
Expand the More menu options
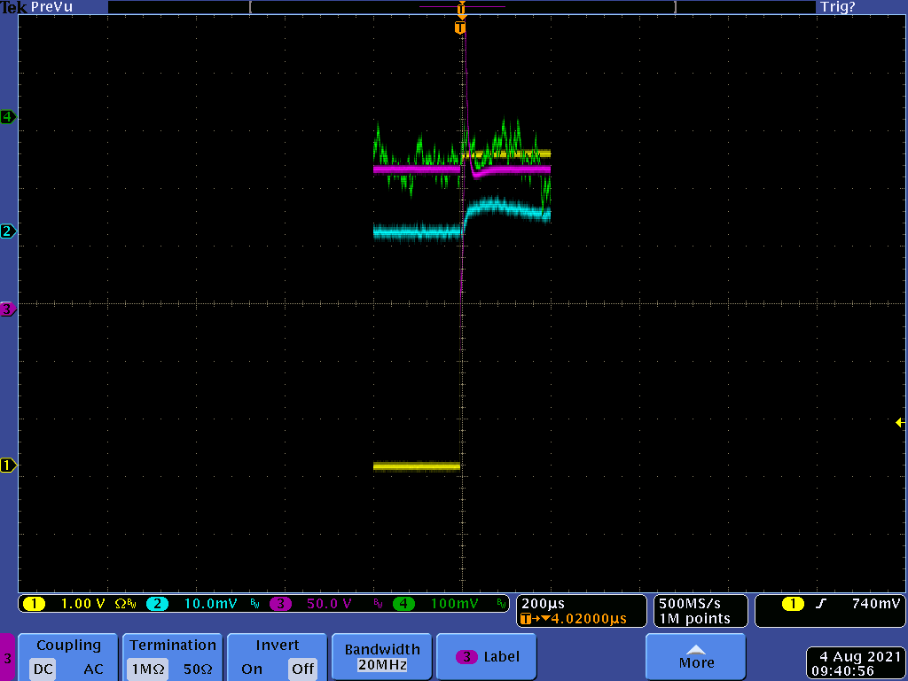point(696,657)
